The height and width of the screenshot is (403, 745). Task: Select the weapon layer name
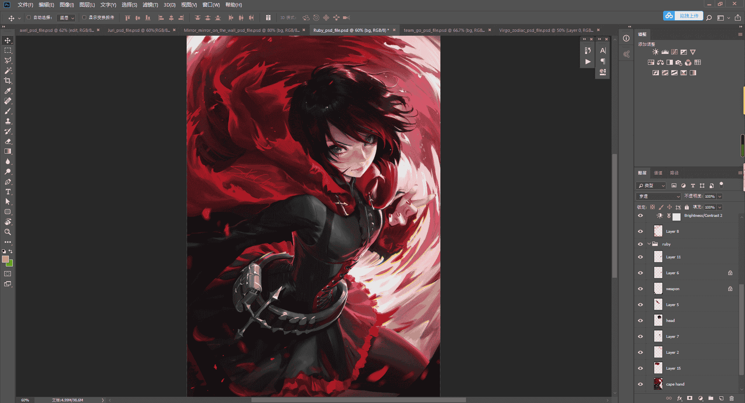(672, 289)
